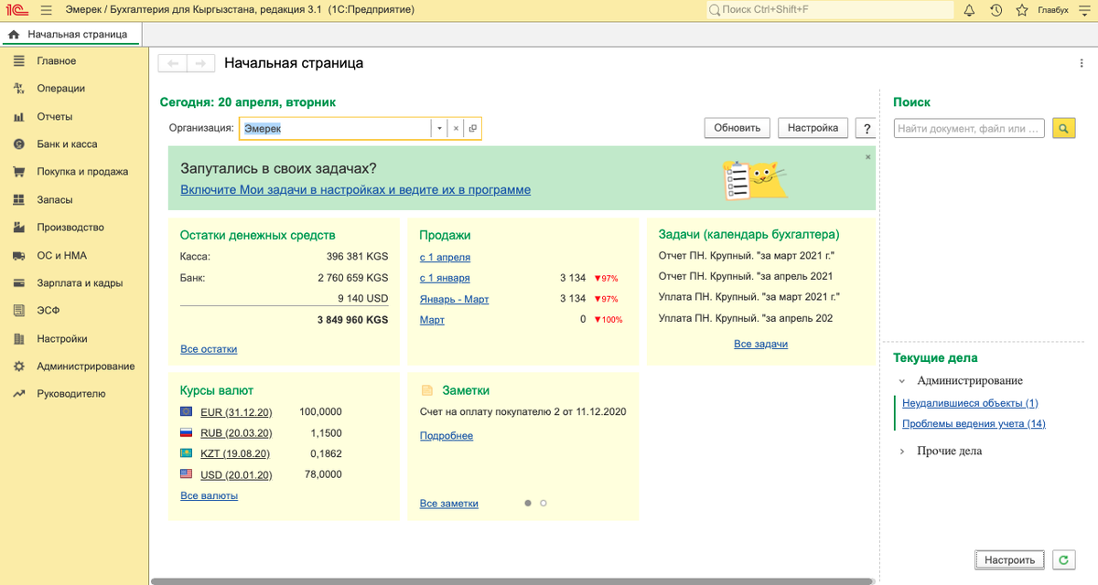Go back with the left arrow button

[173, 63]
